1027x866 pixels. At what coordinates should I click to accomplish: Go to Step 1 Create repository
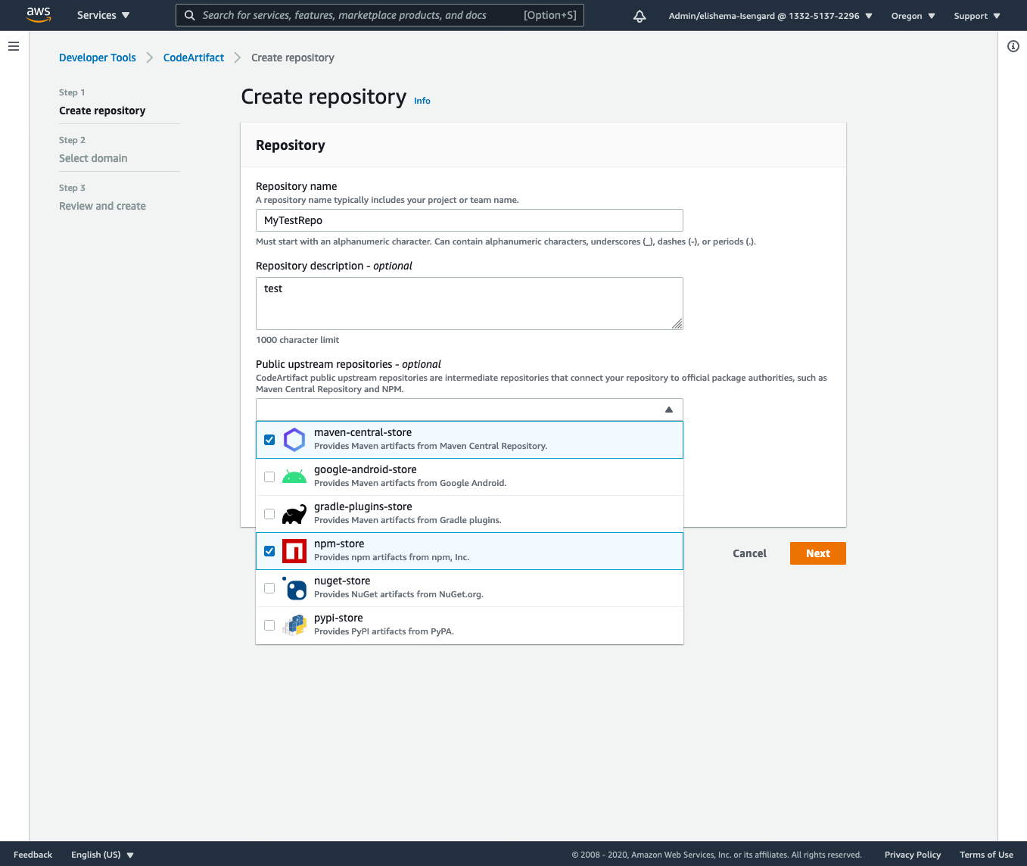(x=102, y=111)
